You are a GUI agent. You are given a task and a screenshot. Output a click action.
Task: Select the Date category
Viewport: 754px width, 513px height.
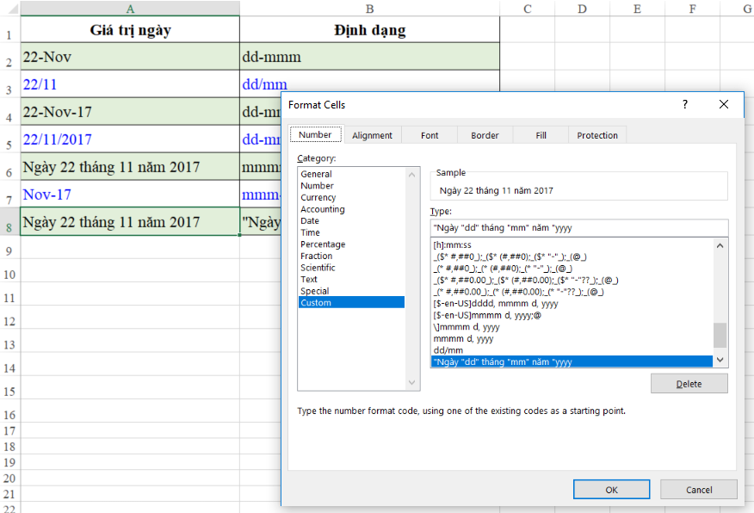point(310,220)
